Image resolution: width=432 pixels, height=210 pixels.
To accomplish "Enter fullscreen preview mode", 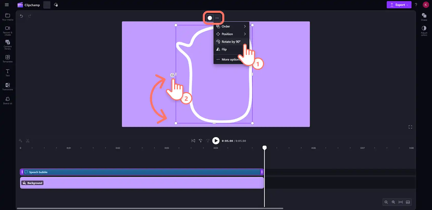I will click(x=410, y=127).
